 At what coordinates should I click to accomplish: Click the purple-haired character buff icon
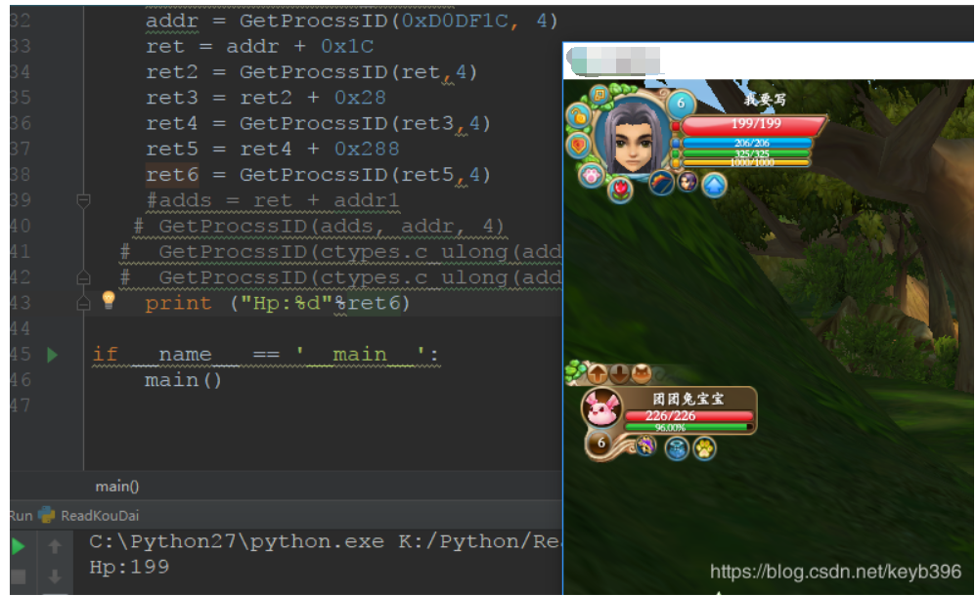pos(688,183)
